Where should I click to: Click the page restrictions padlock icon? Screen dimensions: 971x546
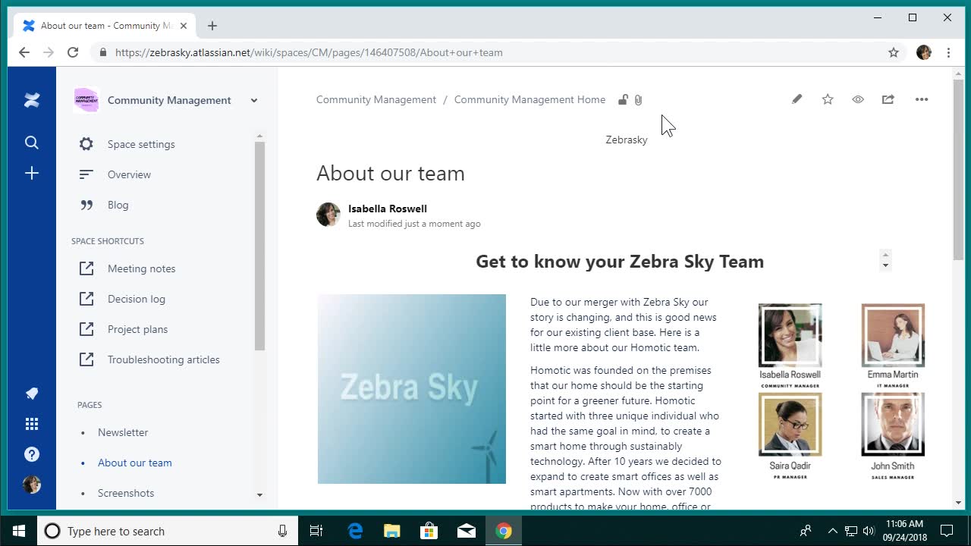[x=623, y=100]
